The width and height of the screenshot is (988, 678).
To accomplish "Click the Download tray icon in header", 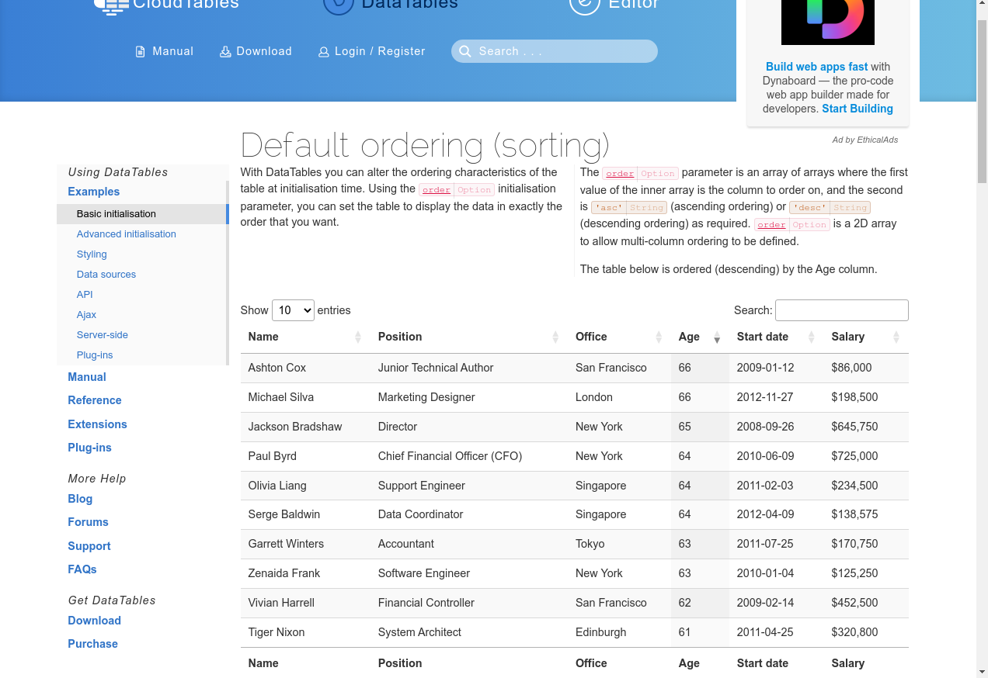I will [x=225, y=52].
